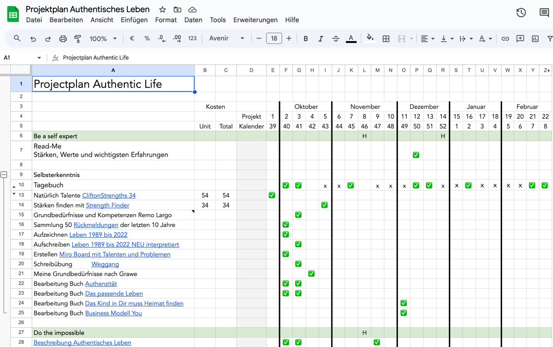The width and height of the screenshot is (553, 347).
Task: Collapse the row group with minus button
Action: pos(4,174)
